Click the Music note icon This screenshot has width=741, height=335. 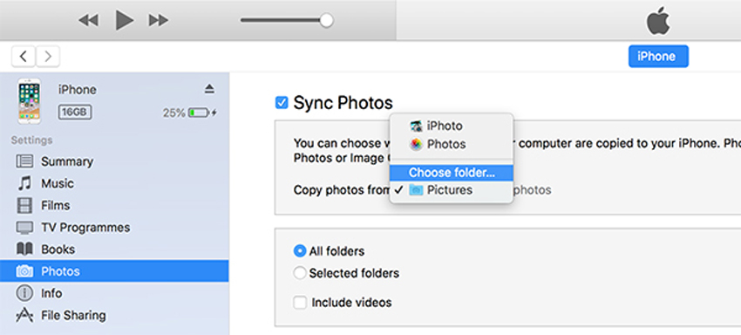(x=24, y=183)
